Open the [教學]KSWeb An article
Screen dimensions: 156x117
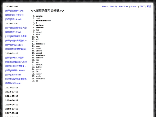pos(13,83)
